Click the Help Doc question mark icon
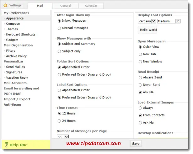Viewport: 193px width, 154px height. coord(6,145)
